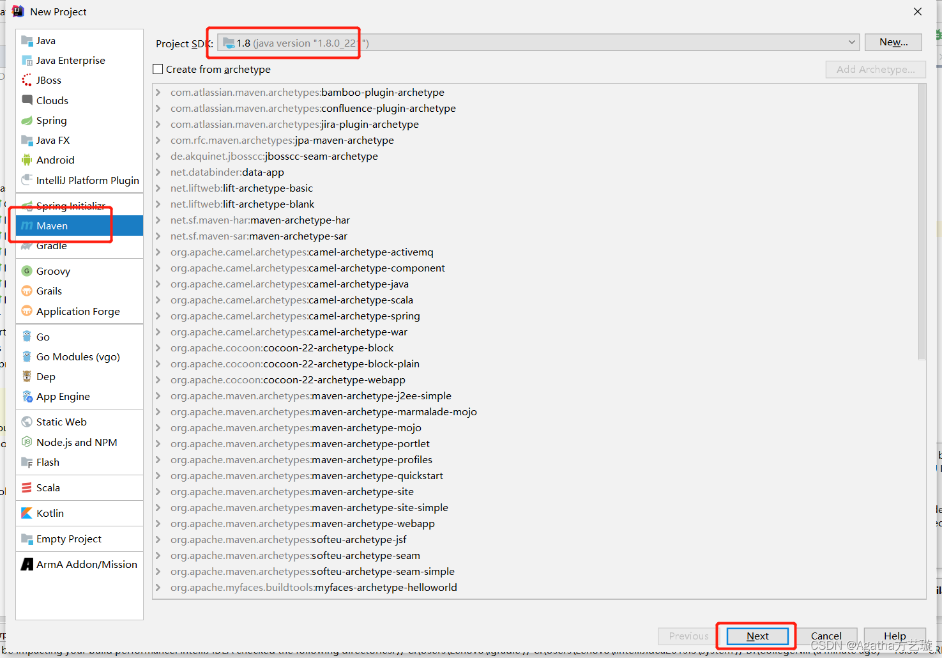Select myfaces-archetype-helloworld row text
The image size is (942, 658).
pos(314,588)
